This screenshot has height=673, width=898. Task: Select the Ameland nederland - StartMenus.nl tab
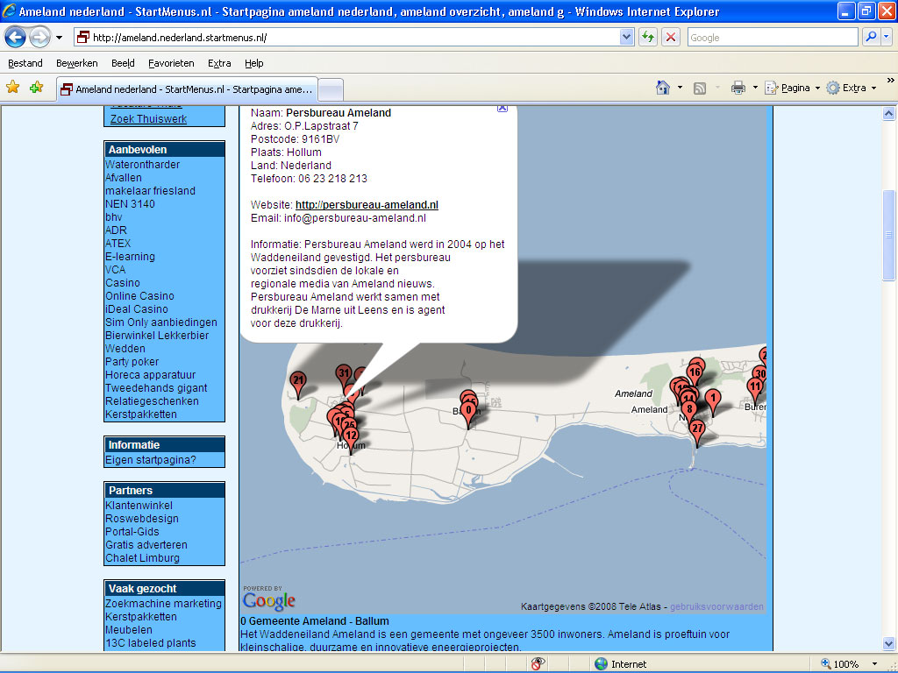point(188,89)
